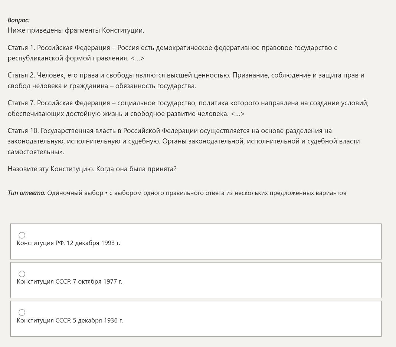The width and height of the screenshot is (396, 347).
Task: Click the 'Одиночный выбор' answer type text
Action: pos(75,193)
